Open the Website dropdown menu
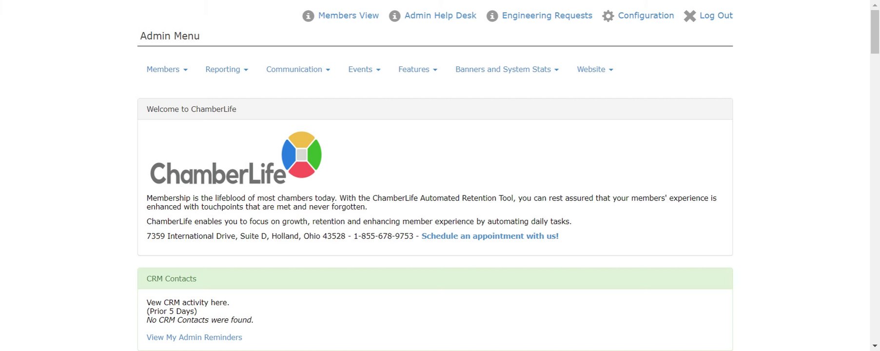 pos(595,69)
